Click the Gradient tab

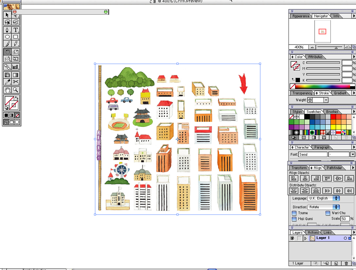click(x=340, y=93)
